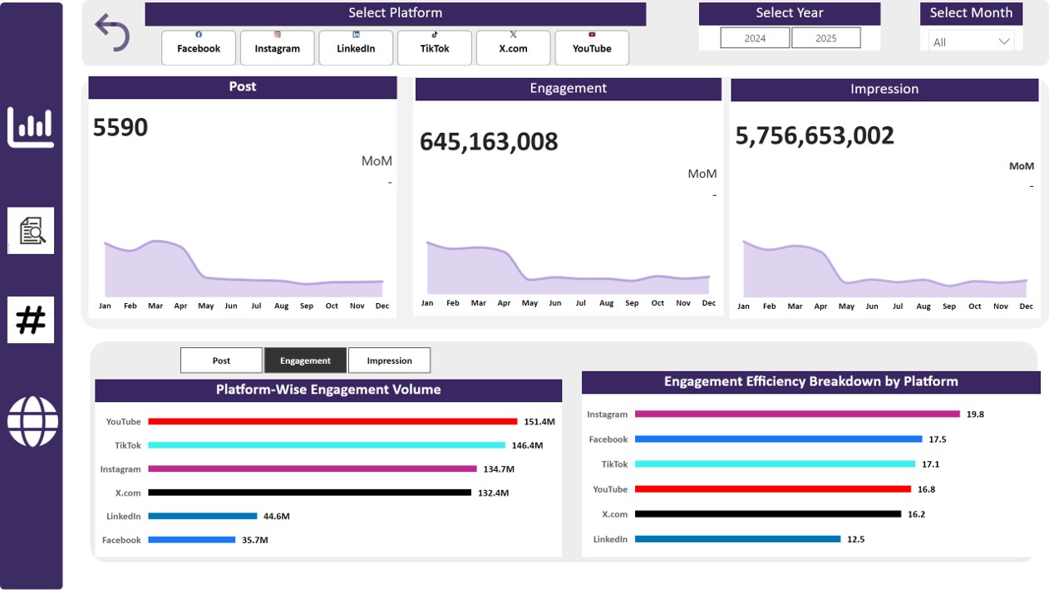Viewport: 1049px width, 598px height.
Task: Click the Select Year header
Action: (790, 13)
